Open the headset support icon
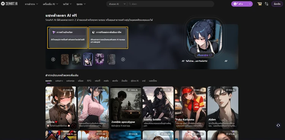Image resolution: width=285 pixels, height=140 pixels. (278, 125)
